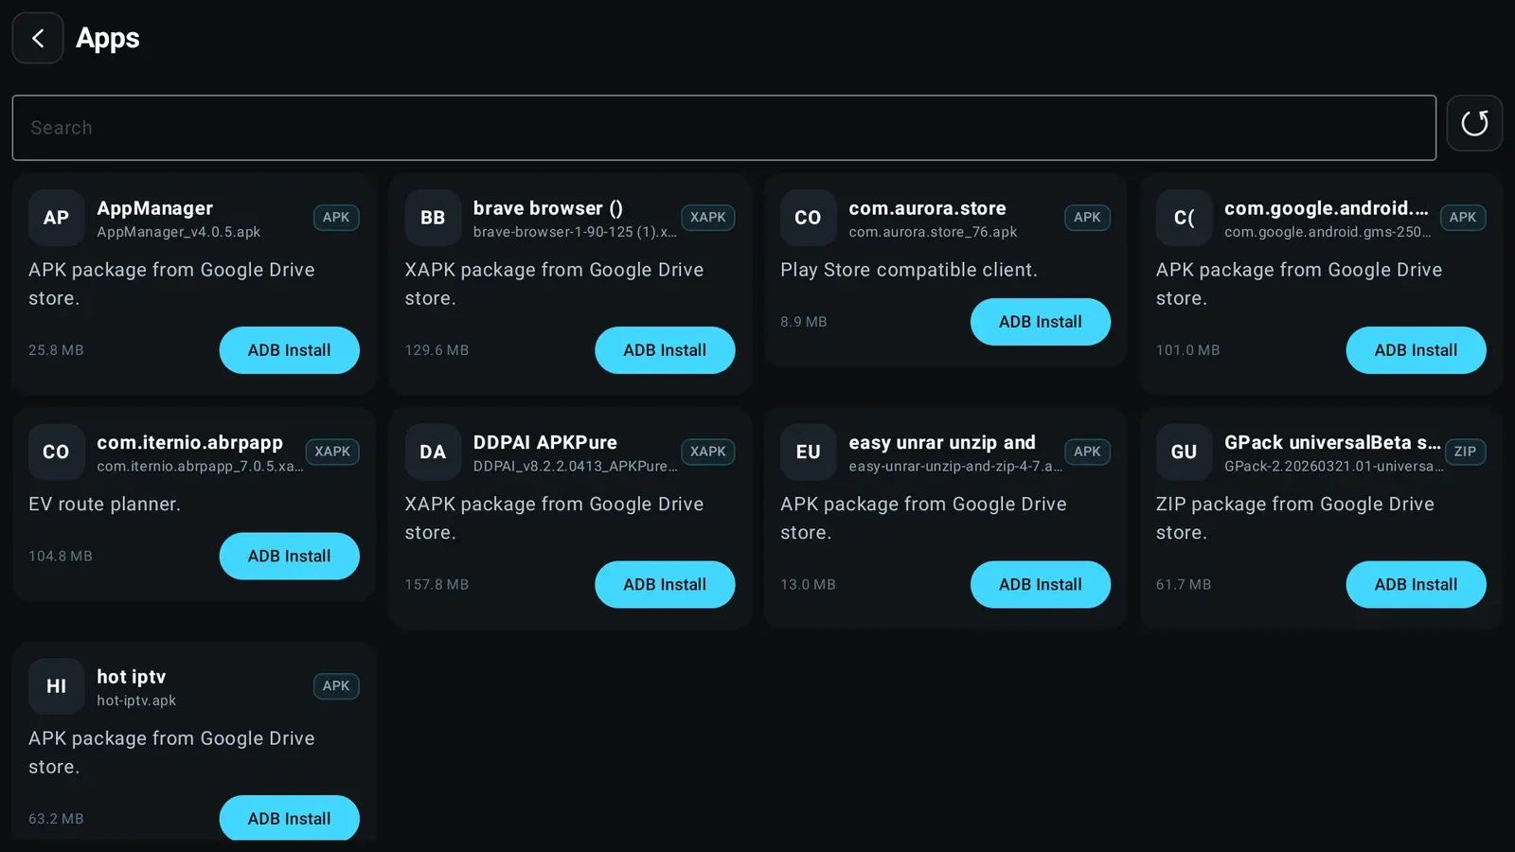Click the XAPK badge on DDPAI APKPure
This screenshot has height=852, width=1515.
(x=708, y=452)
